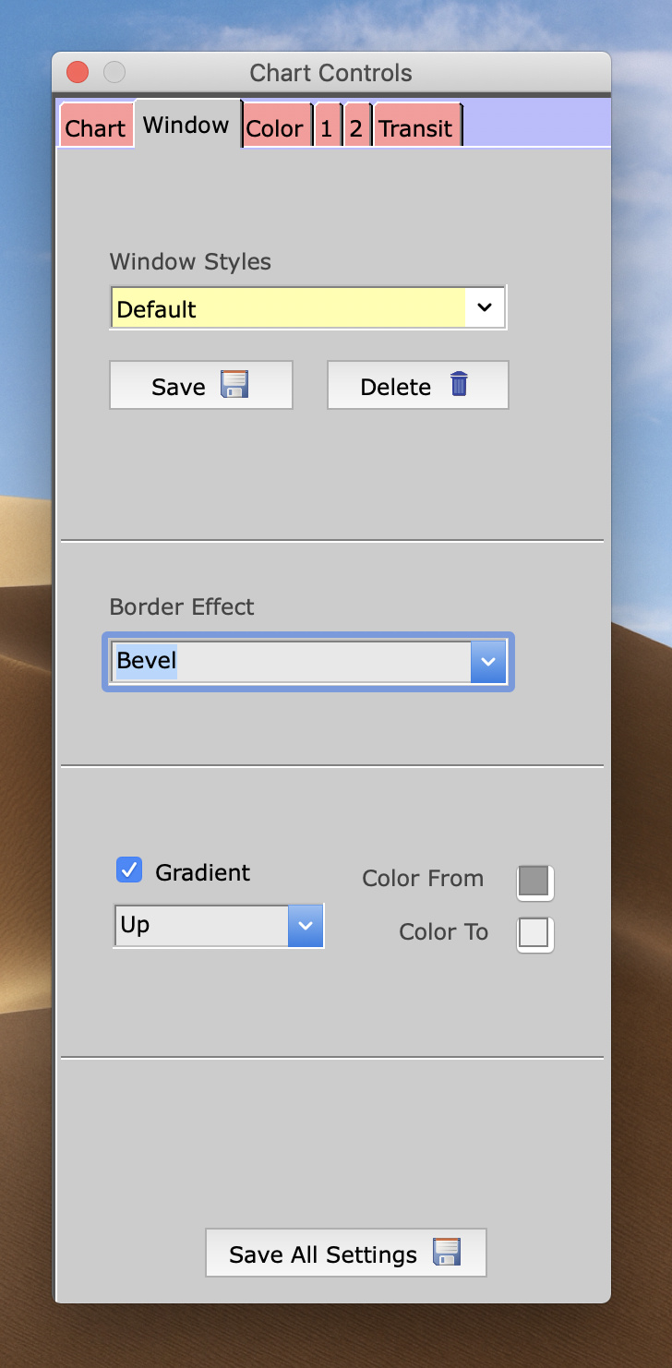Expand the Window Styles dropdown arrow
Image resolution: width=672 pixels, height=1368 pixels.
[x=485, y=308]
